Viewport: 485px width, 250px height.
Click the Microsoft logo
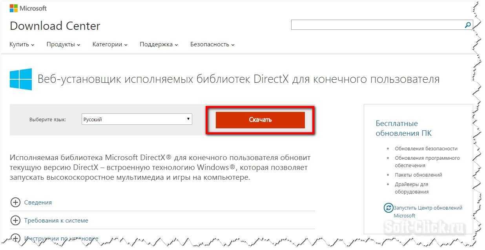28,8
